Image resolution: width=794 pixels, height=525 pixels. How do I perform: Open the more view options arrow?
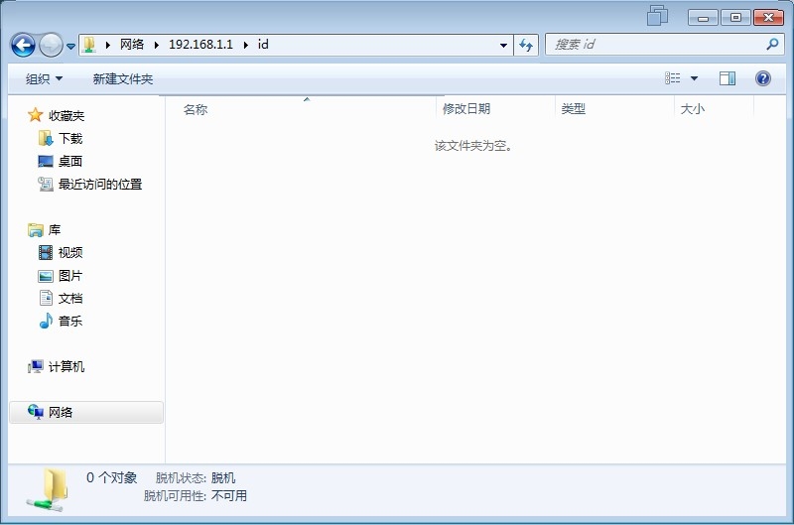(694, 78)
